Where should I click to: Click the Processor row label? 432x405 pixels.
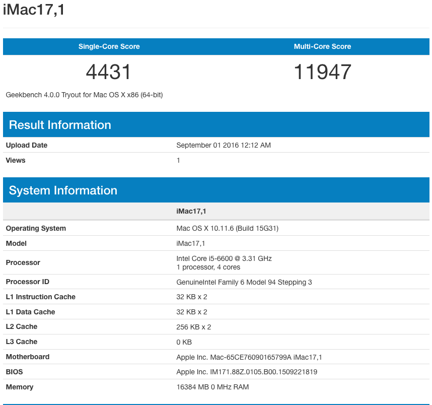tap(23, 262)
